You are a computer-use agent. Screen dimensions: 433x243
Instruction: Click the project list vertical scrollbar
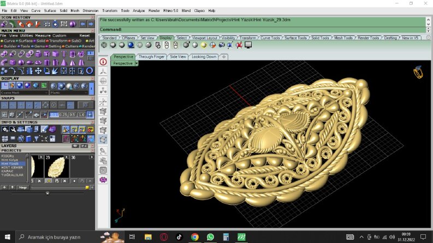point(27,168)
